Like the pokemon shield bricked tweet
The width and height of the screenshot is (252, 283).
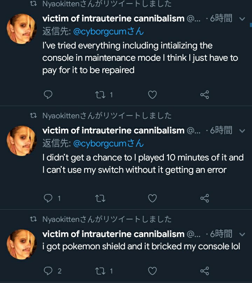152,271
